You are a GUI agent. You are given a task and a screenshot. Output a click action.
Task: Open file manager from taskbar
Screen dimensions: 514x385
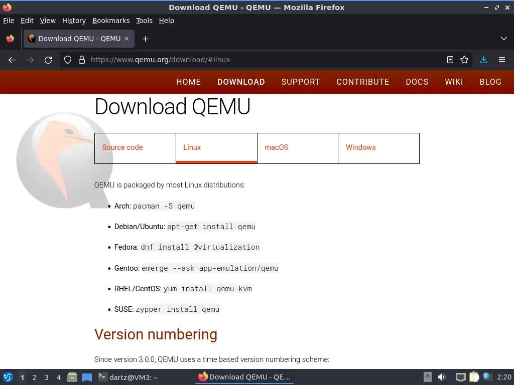(x=72, y=377)
